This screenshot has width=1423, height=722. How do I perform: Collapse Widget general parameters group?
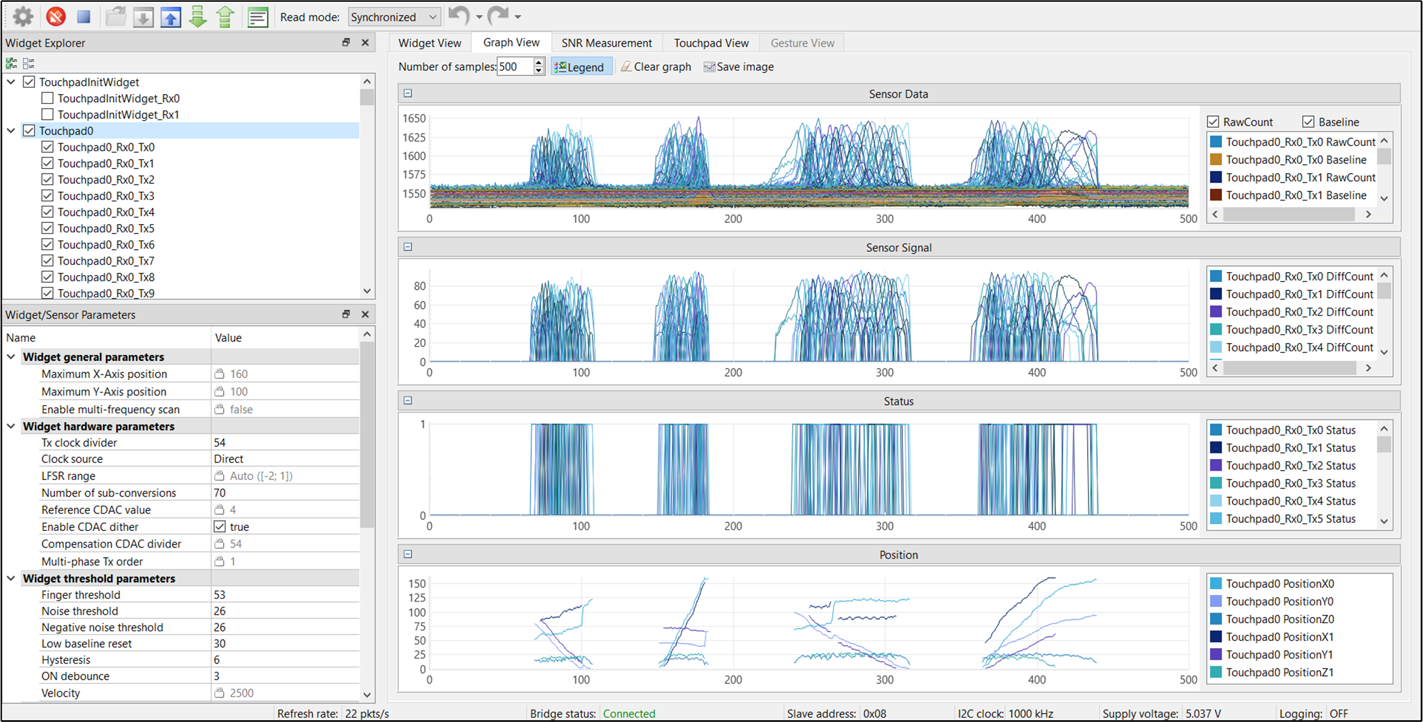(11, 357)
